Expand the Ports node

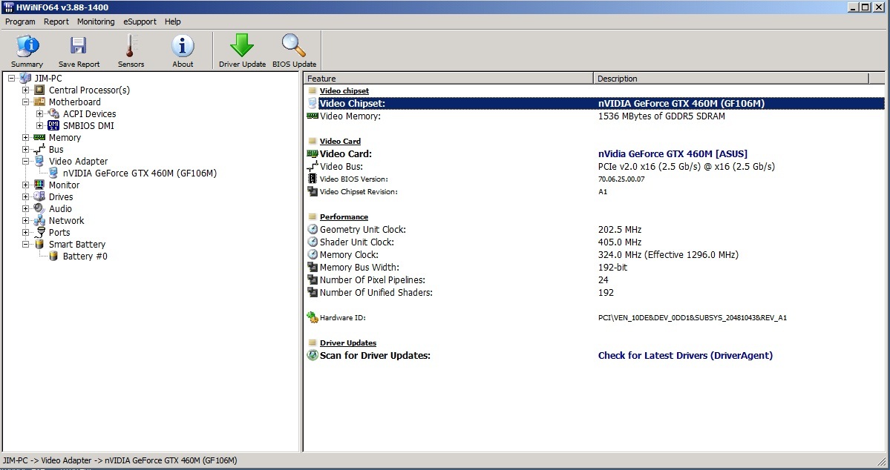point(25,233)
